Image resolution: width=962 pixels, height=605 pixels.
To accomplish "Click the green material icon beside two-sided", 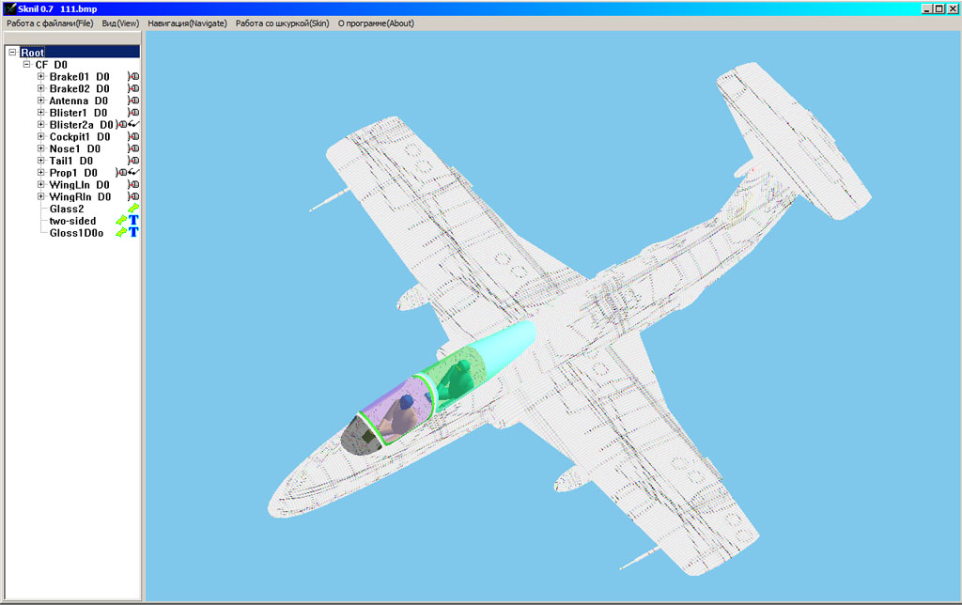I will [x=121, y=221].
